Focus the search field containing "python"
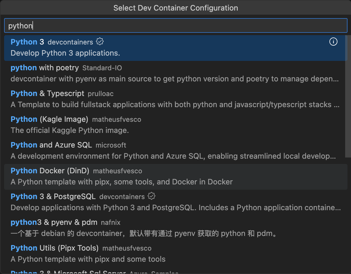The width and height of the screenshot is (351, 274). 175,25
